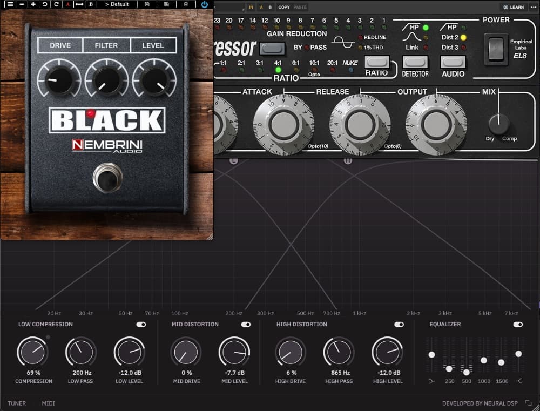Viewport: 540px width, 411px height.
Task: Click the compression gain-reduction indicator dot
Action: coord(48,337)
